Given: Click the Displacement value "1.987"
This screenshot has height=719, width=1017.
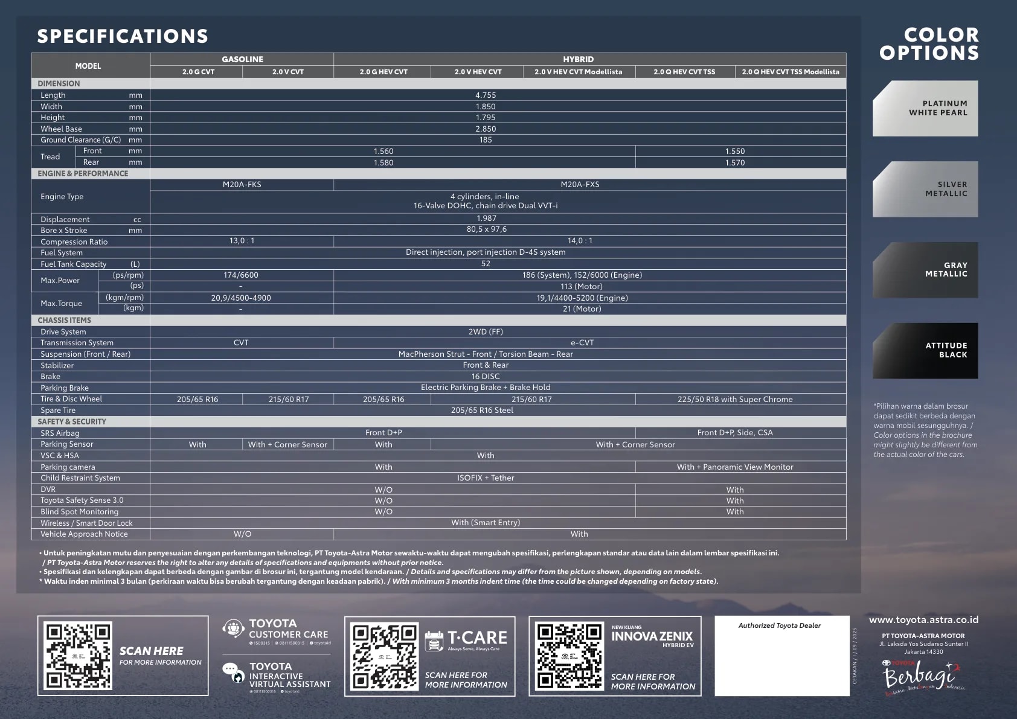Looking at the screenshot, I should click(x=486, y=219).
